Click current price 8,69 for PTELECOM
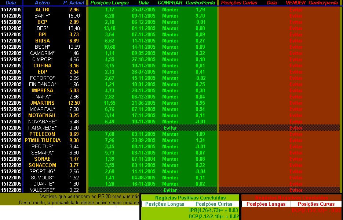Screen dimensions: 343x220 pyautogui.click(x=74, y=134)
